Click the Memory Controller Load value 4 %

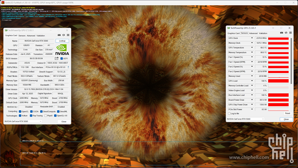pyautogui.click(x=261, y=86)
